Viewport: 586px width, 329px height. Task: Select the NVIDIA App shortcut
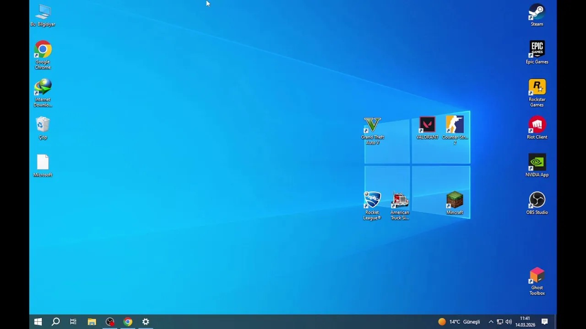pos(537,165)
